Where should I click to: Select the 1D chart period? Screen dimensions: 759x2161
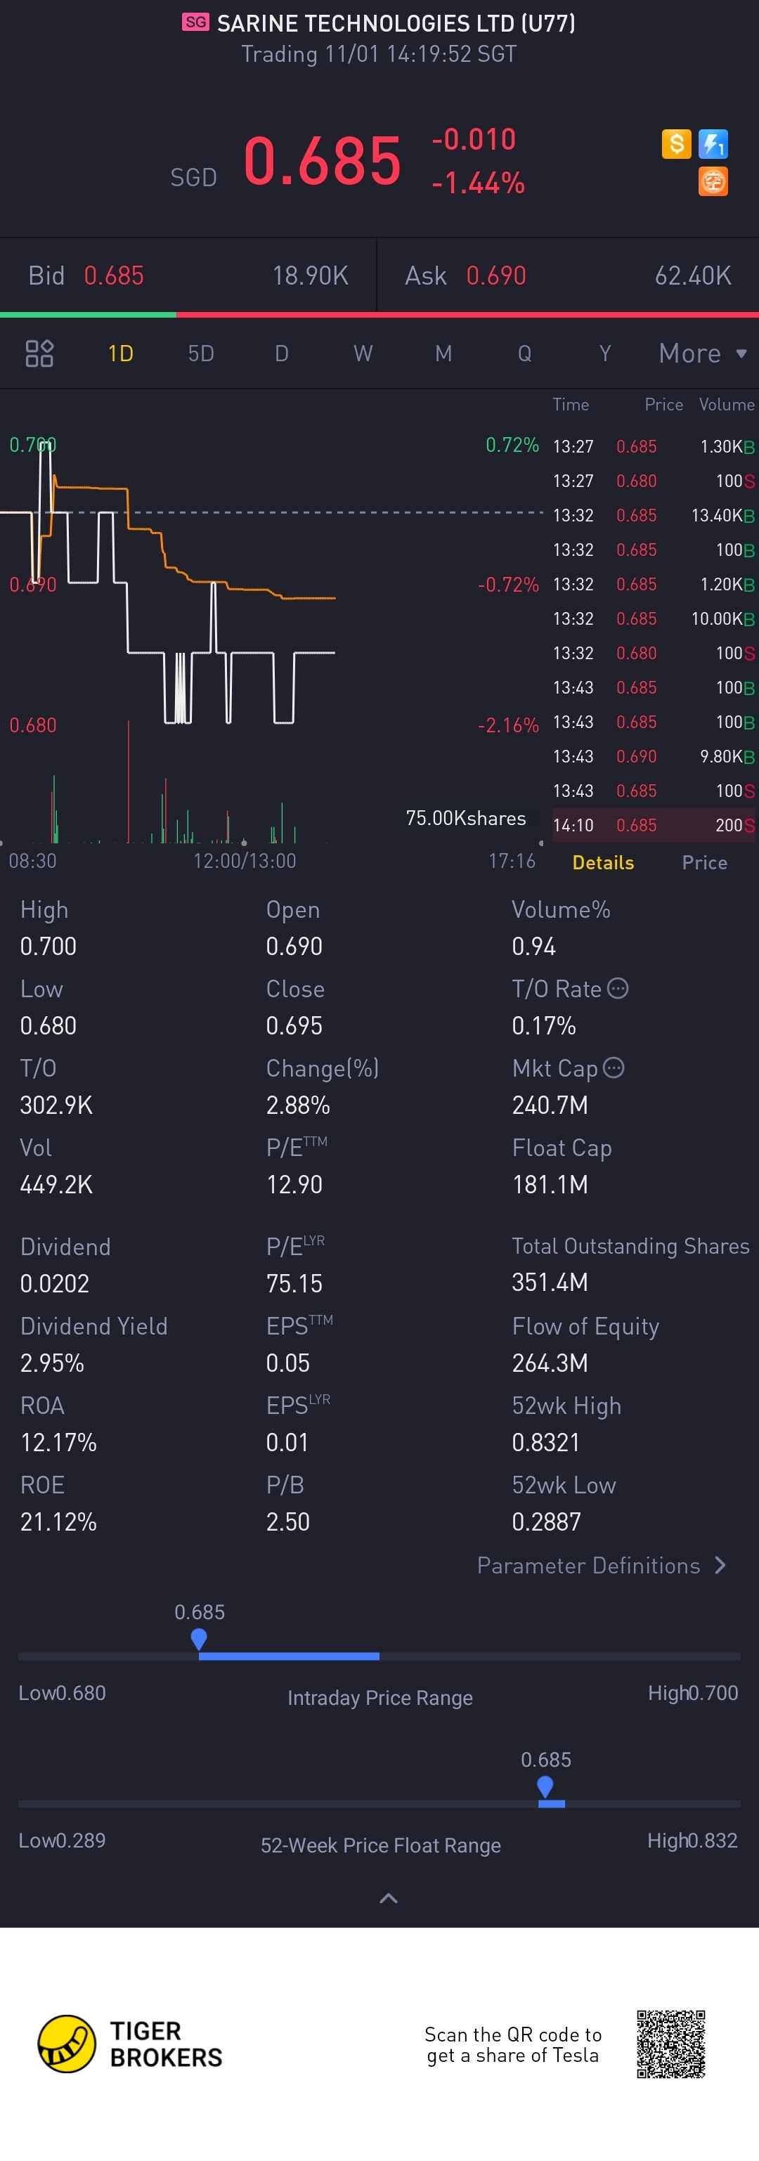(121, 353)
